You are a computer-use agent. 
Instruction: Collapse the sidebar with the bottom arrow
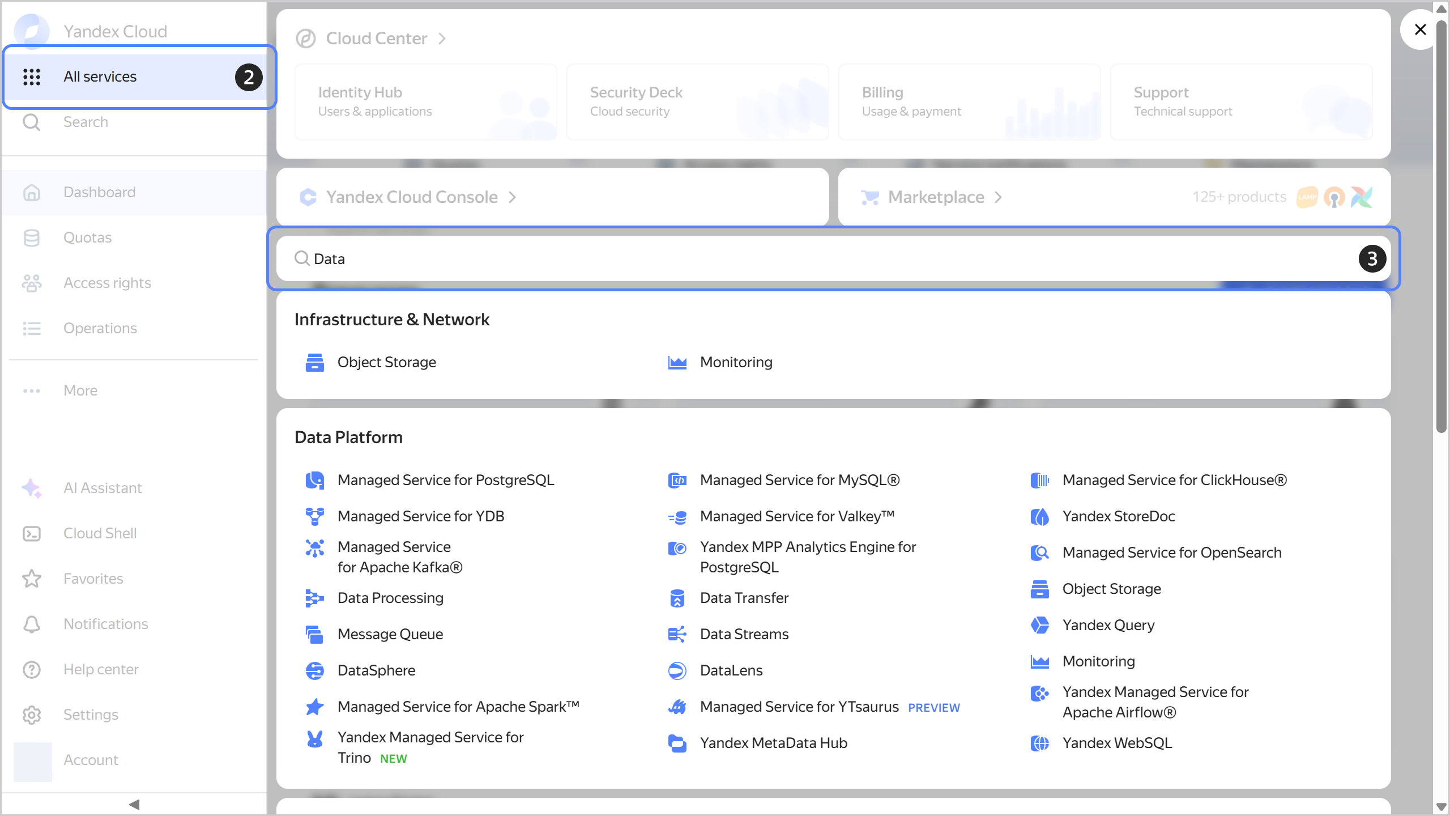[x=134, y=804]
